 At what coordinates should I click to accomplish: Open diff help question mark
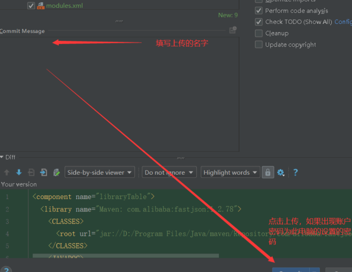(x=296, y=172)
